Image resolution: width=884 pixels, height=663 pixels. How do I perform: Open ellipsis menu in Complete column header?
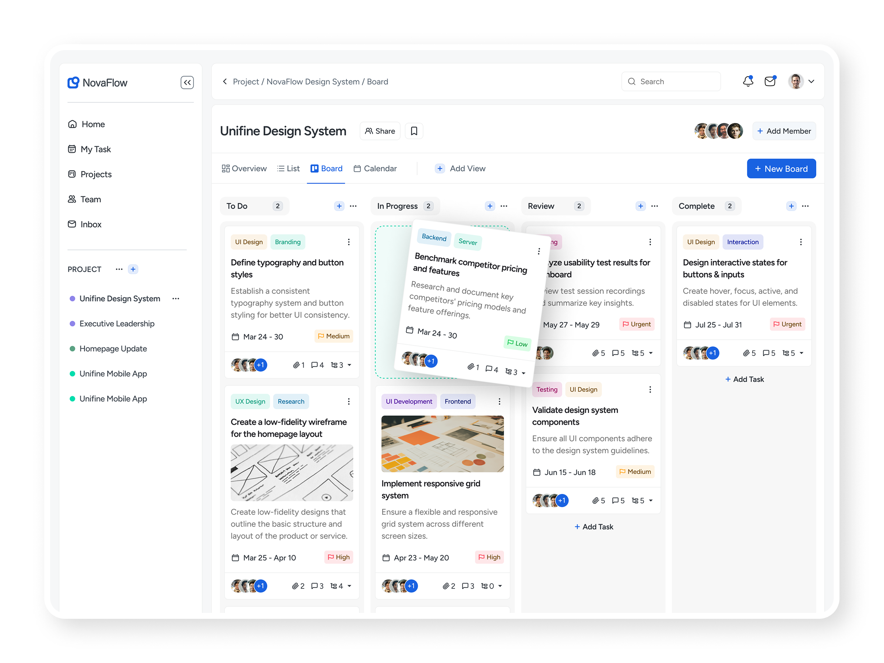click(x=805, y=206)
